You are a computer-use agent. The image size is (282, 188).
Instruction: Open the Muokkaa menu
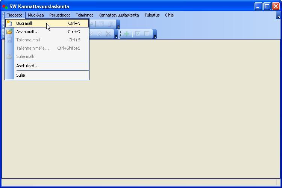pyautogui.click(x=36, y=15)
